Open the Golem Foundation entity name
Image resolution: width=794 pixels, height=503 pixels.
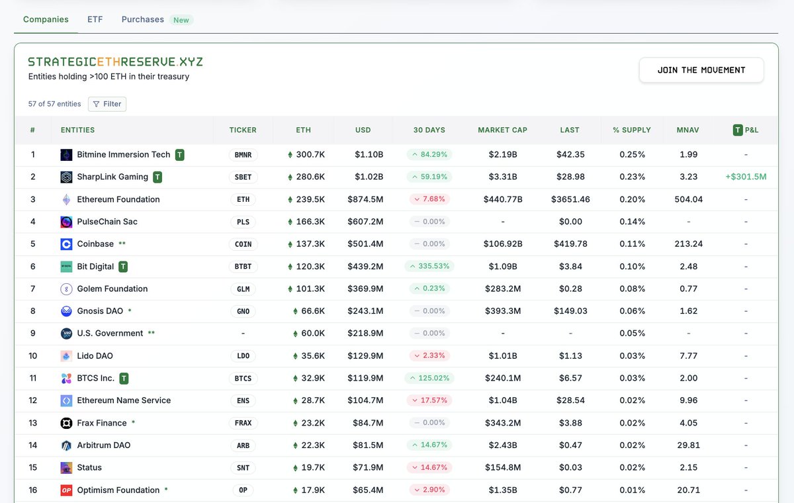coord(112,289)
